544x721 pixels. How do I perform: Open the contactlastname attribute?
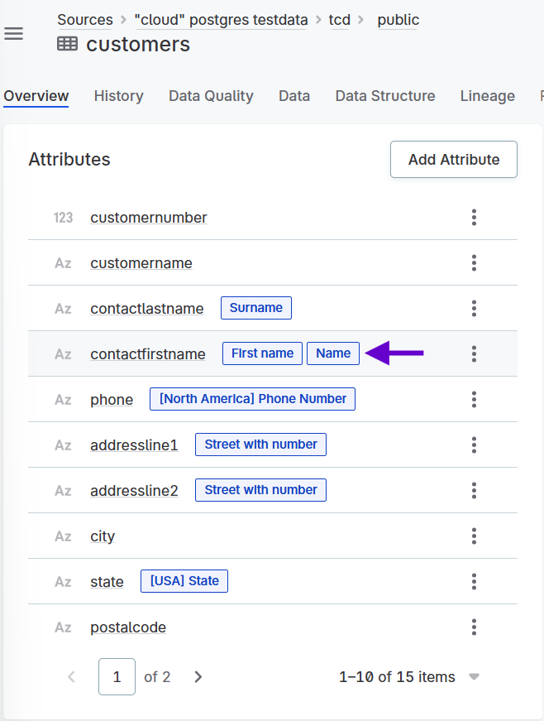tap(146, 308)
